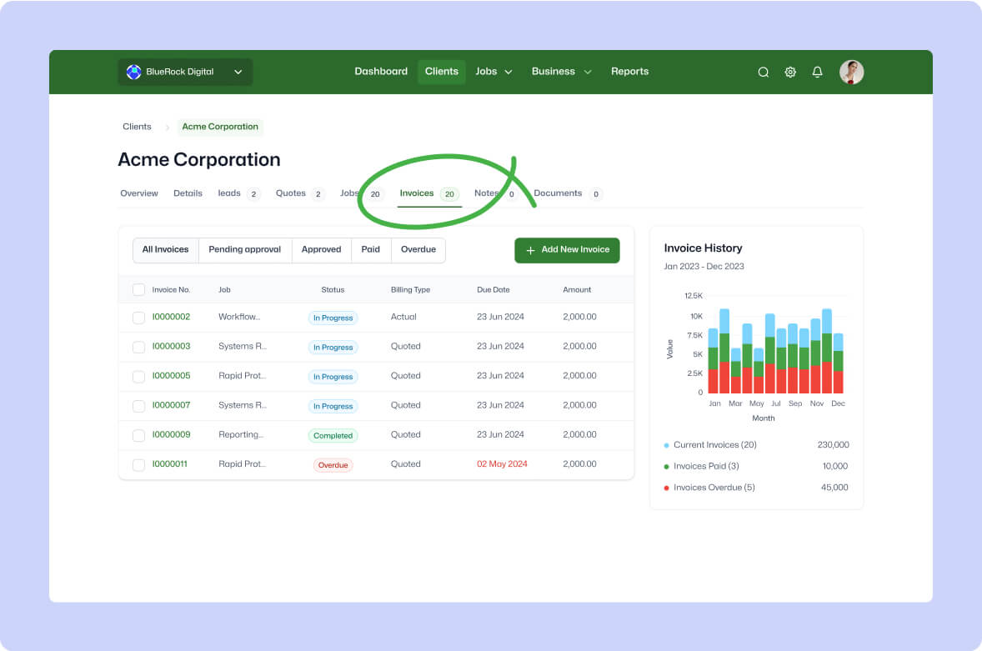The width and height of the screenshot is (982, 651).
Task: Open the user profile avatar
Action: [851, 72]
